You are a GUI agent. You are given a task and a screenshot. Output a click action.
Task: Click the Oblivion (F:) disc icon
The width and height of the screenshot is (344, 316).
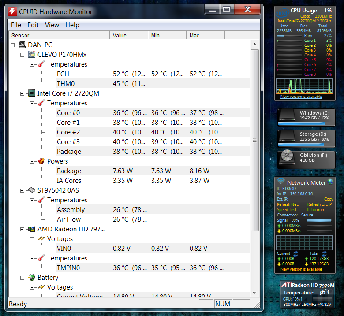[287, 157]
